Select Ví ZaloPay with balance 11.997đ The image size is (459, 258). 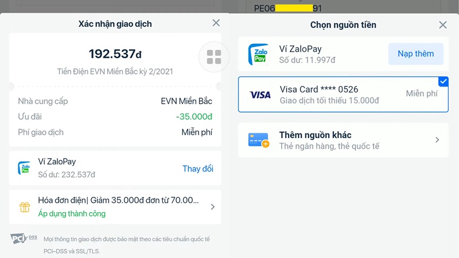pos(343,54)
